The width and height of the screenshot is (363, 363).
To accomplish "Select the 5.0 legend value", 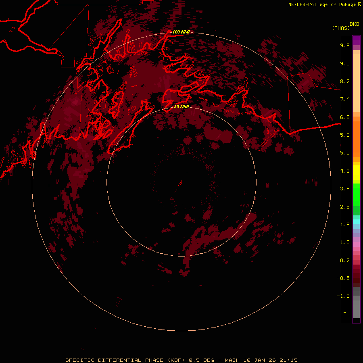I will click(x=345, y=153).
